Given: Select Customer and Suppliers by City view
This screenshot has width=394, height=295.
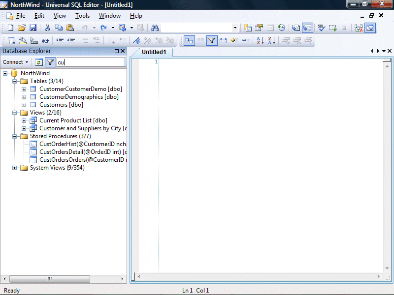Looking at the screenshot, I should click(x=83, y=128).
